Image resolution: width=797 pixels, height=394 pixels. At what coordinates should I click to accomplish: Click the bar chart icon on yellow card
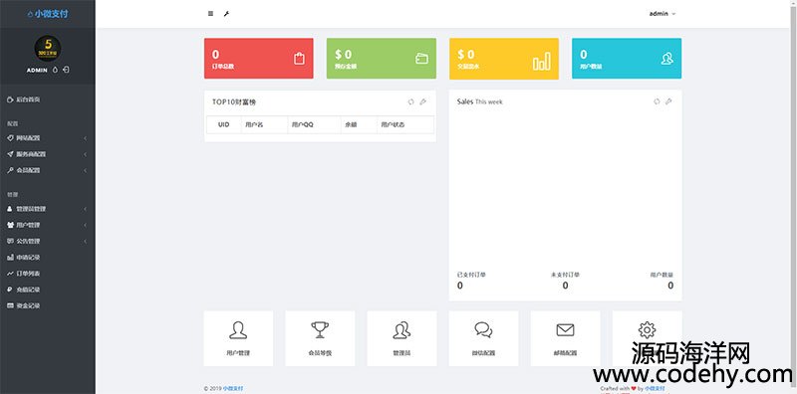point(541,61)
